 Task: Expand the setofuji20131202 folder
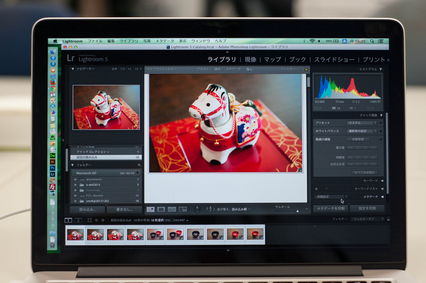pyautogui.click(x=76, y=201)
